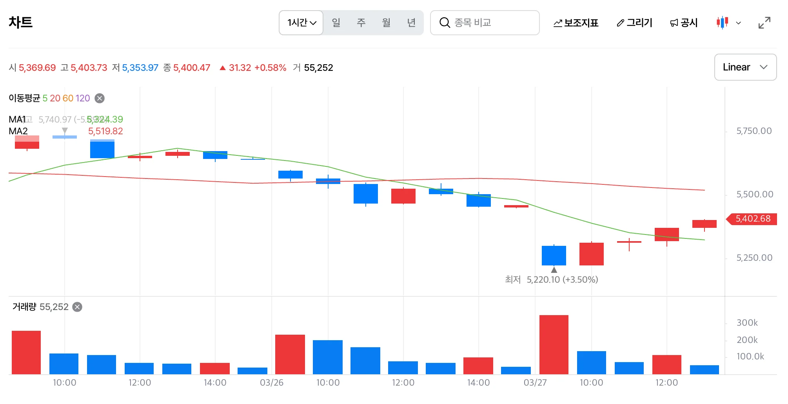Switch to the 일 daily tab
The height and width of the screenshot is (404, 788).
click(336, 23)
